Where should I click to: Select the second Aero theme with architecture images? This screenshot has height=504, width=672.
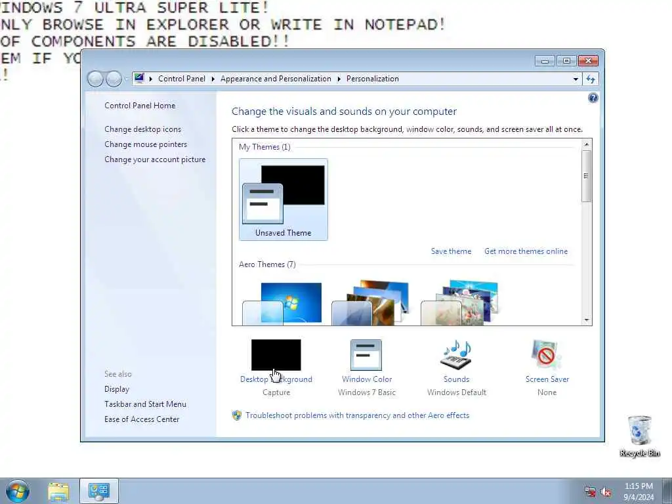pyautogui.click(x=371, y=303)
